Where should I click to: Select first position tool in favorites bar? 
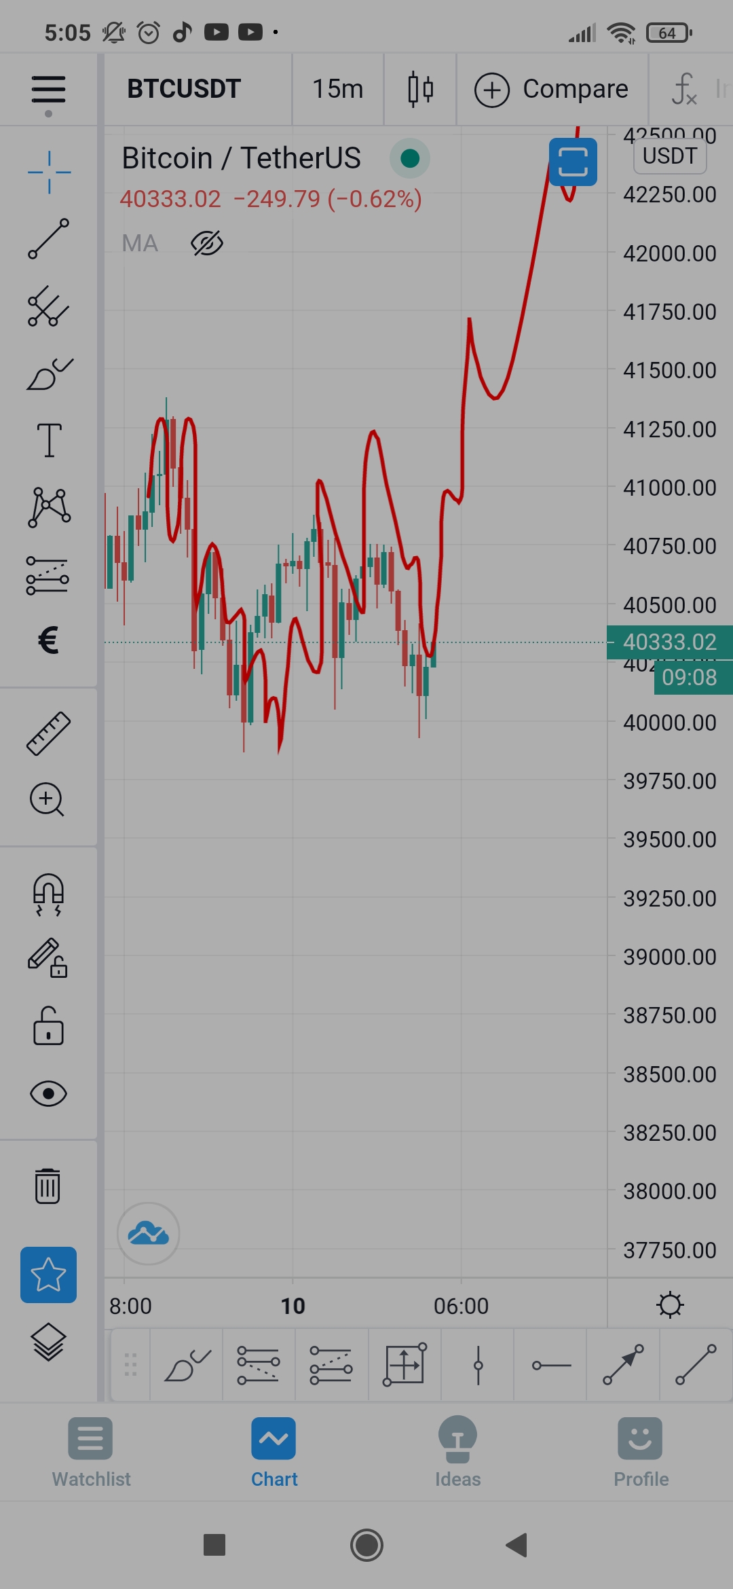coord(259,1365)
